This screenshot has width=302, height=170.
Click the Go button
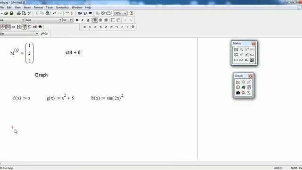[44, 34]
